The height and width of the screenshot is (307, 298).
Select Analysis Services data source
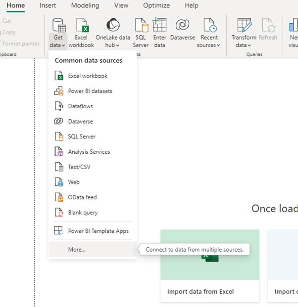pos(89,152)
